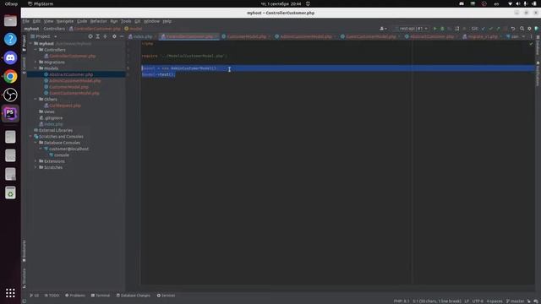The width and height of the screenshot is (541, 304).
Task: Run the rest-api configuration with green play button
Action: point(434,29)
